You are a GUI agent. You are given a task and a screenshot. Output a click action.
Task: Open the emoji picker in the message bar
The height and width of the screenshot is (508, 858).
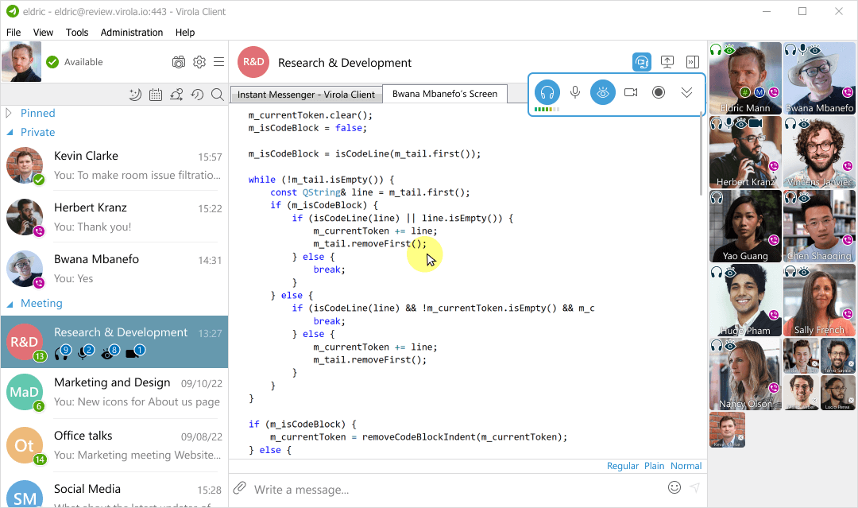coord(674,487)
